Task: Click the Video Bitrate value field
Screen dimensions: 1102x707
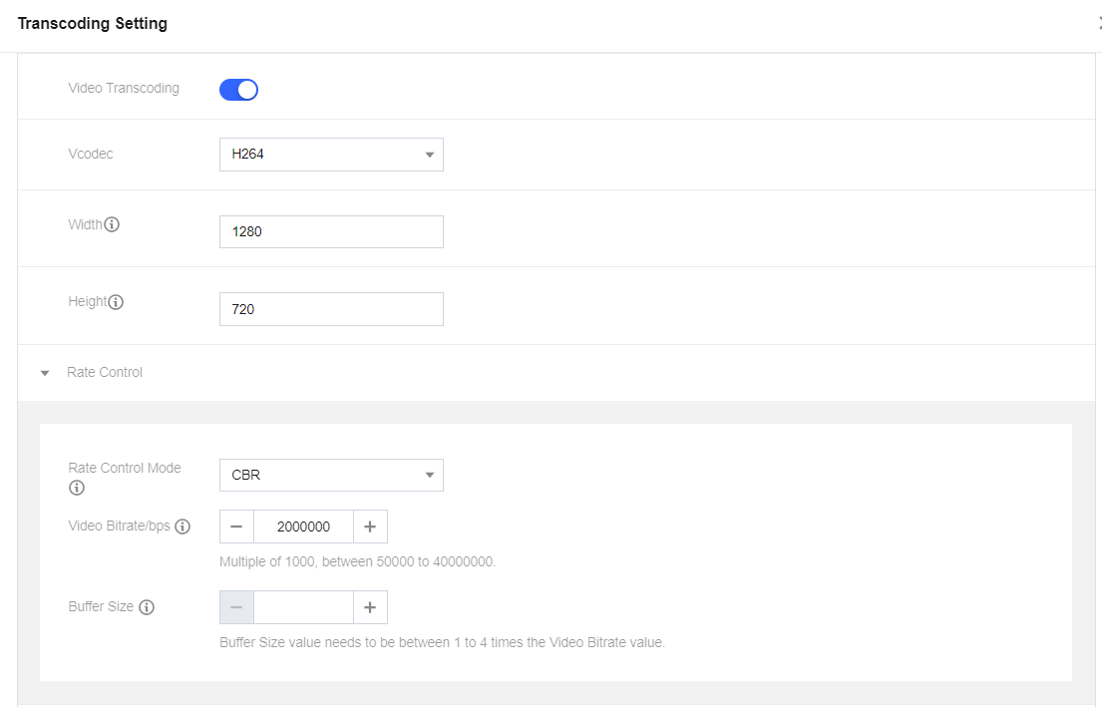Action: 303,527
